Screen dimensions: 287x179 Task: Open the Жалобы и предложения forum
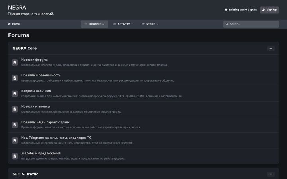41,153
